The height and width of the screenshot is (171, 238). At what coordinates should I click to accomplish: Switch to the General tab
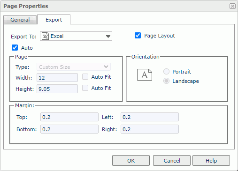[20, 20]
